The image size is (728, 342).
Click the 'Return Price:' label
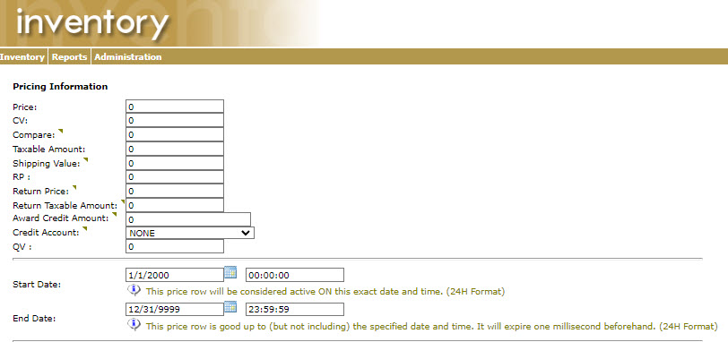41,191
